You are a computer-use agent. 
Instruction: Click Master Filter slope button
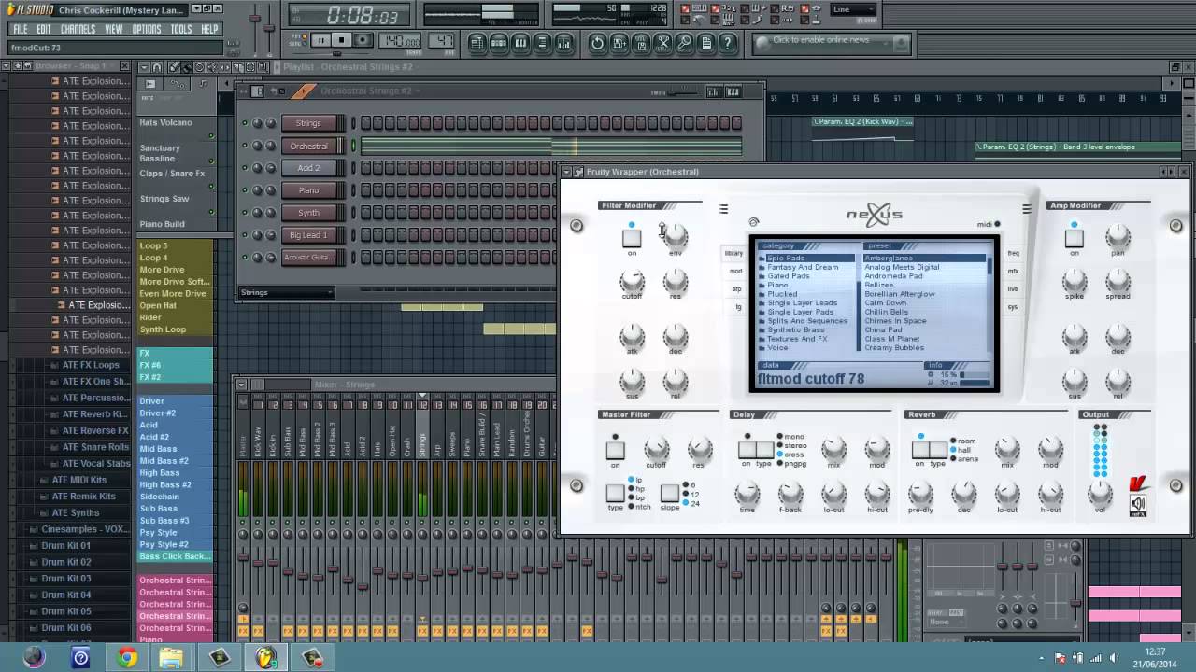coord(670,493)
